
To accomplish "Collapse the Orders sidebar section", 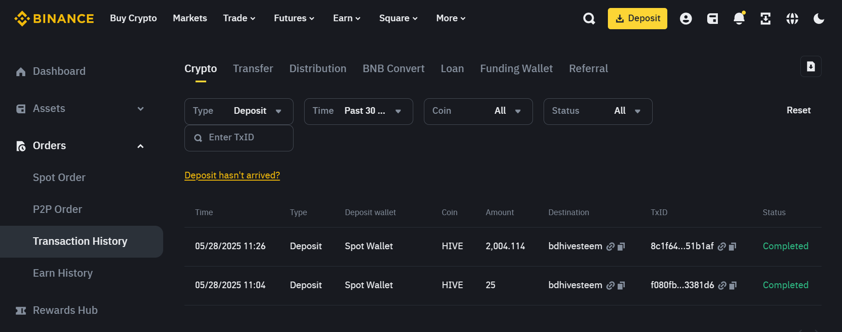I will pos(141,146).
